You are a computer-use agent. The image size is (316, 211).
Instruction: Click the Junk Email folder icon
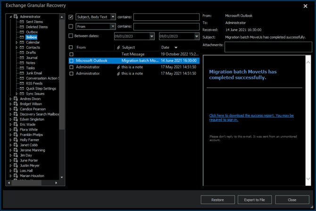tap(22, 73)
